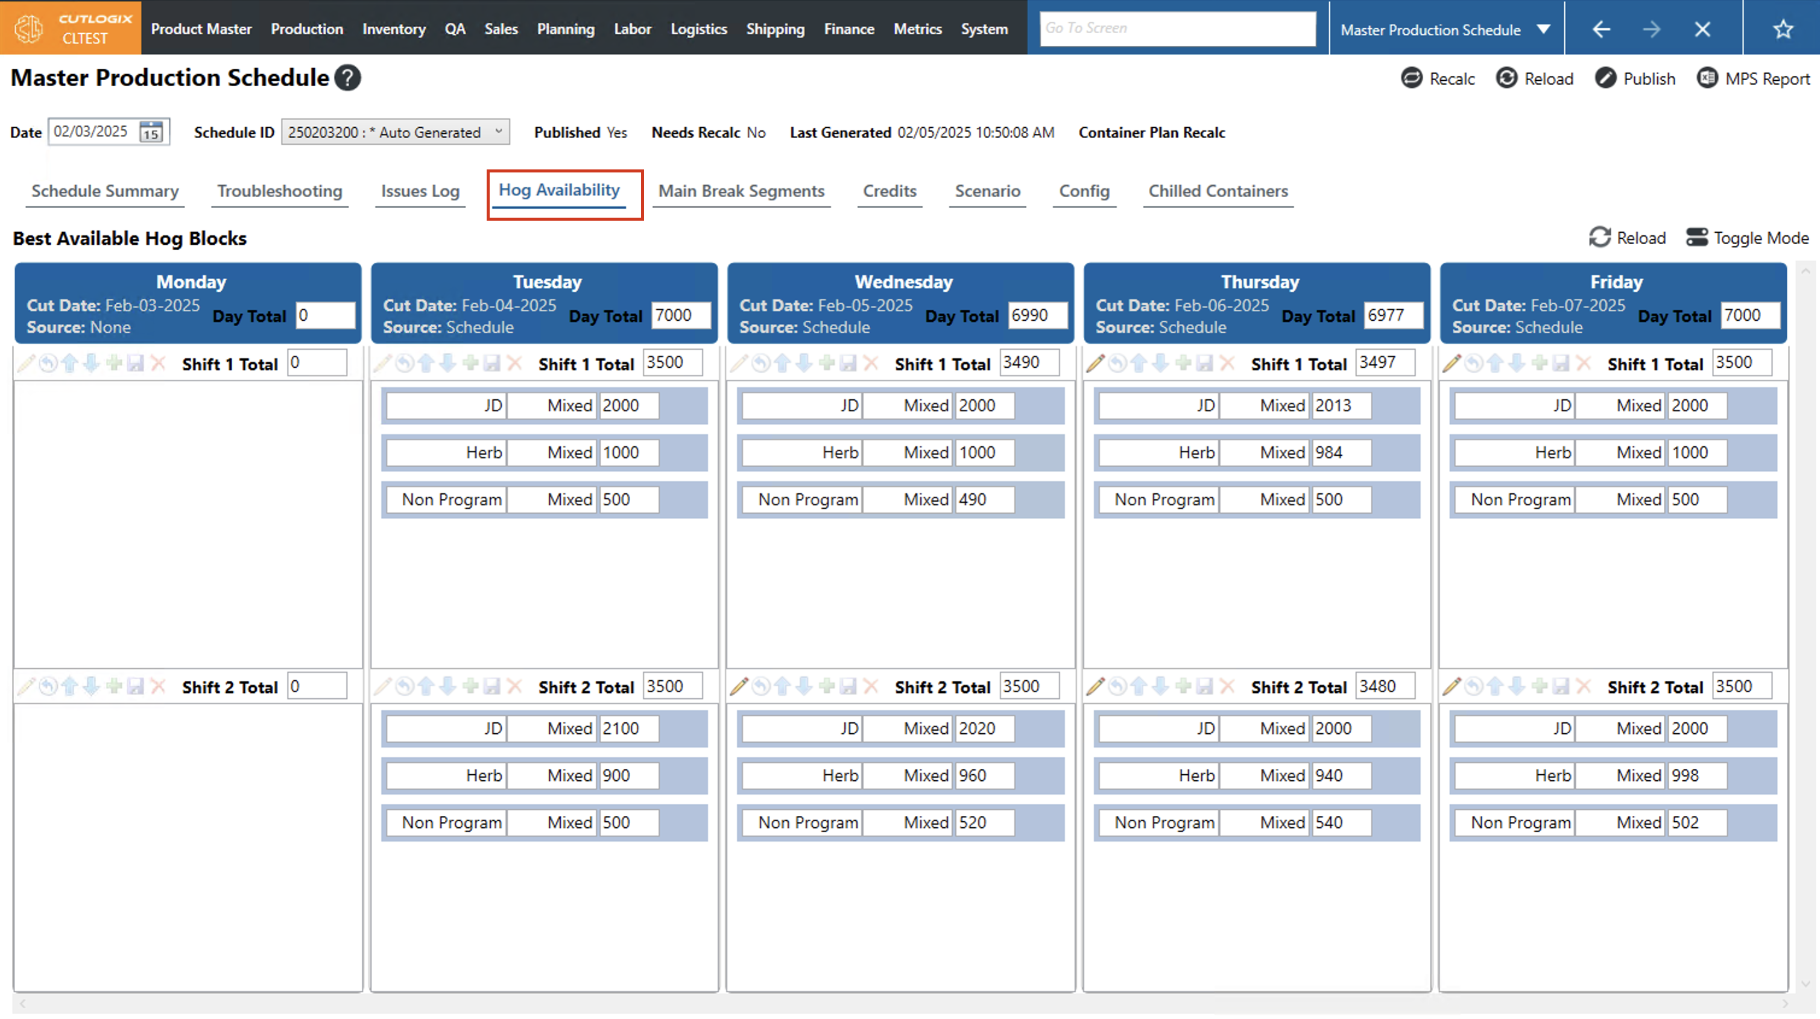Add screen to favorites with star icon
The image size is (1820, 1019).
click(1783, 29)
